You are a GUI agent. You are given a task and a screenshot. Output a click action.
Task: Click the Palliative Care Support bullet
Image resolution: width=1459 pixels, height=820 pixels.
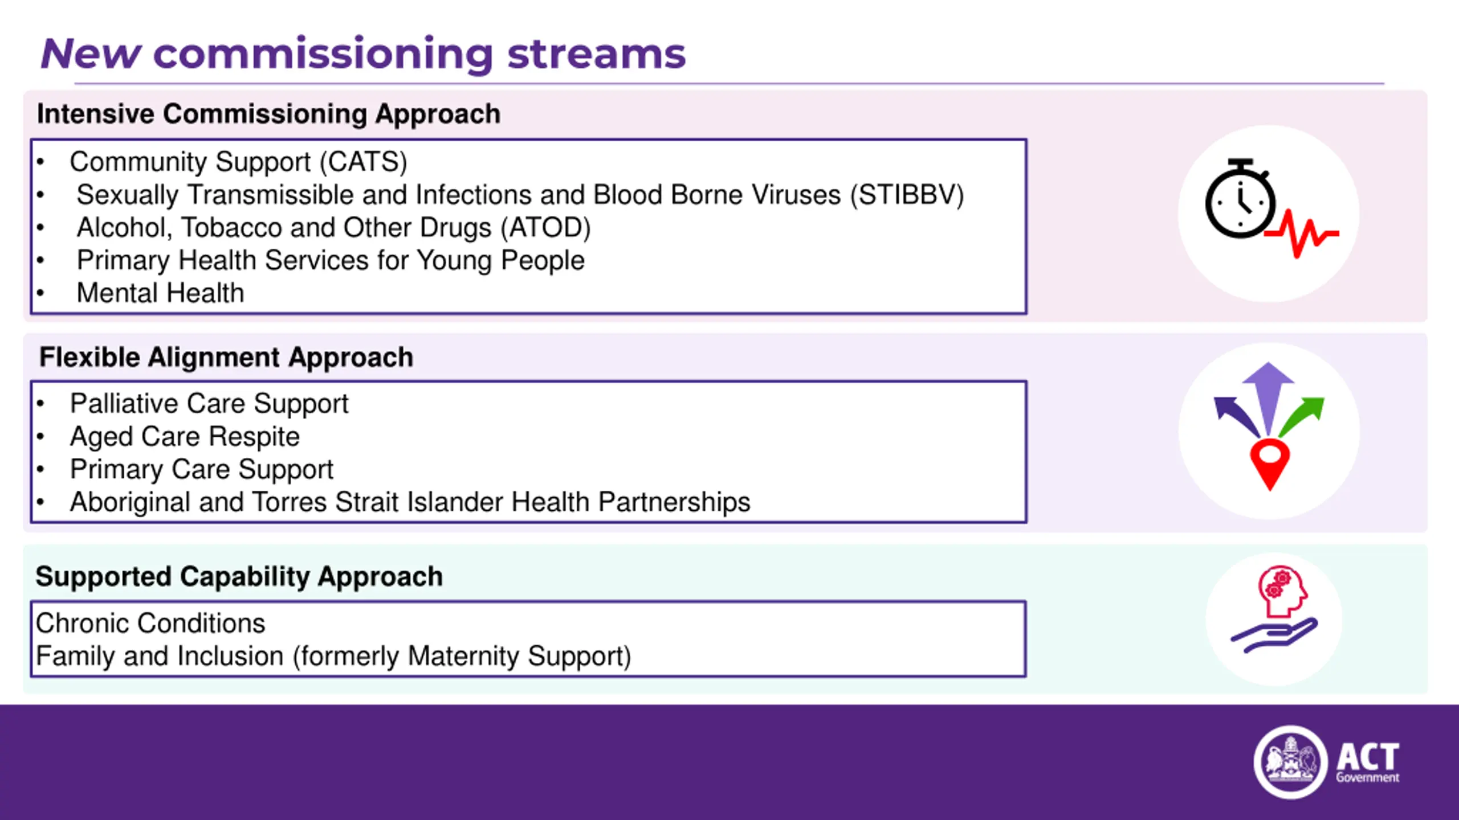pyautogui.click(x=209, y=404)
